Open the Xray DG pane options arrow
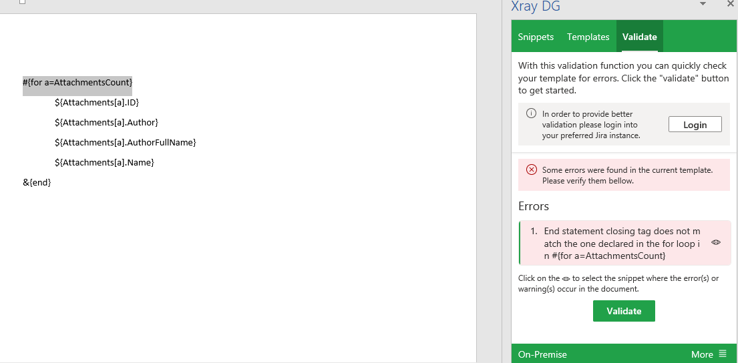This screenshot has height=363, width=738. click(x=703, y=4)
